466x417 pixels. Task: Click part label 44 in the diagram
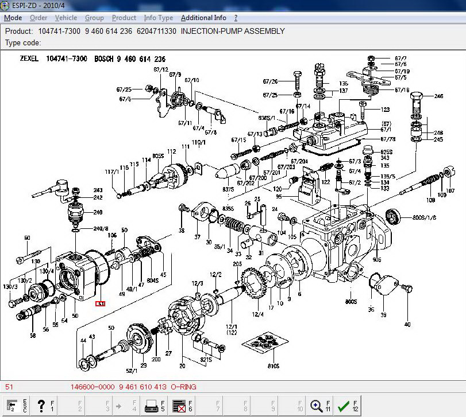tap(83, 341)
